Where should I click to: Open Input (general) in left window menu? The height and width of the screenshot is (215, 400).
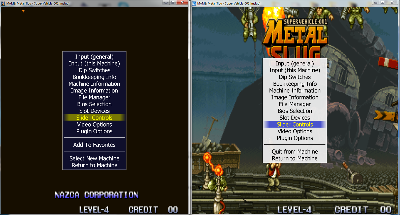[x=94, y=57]
